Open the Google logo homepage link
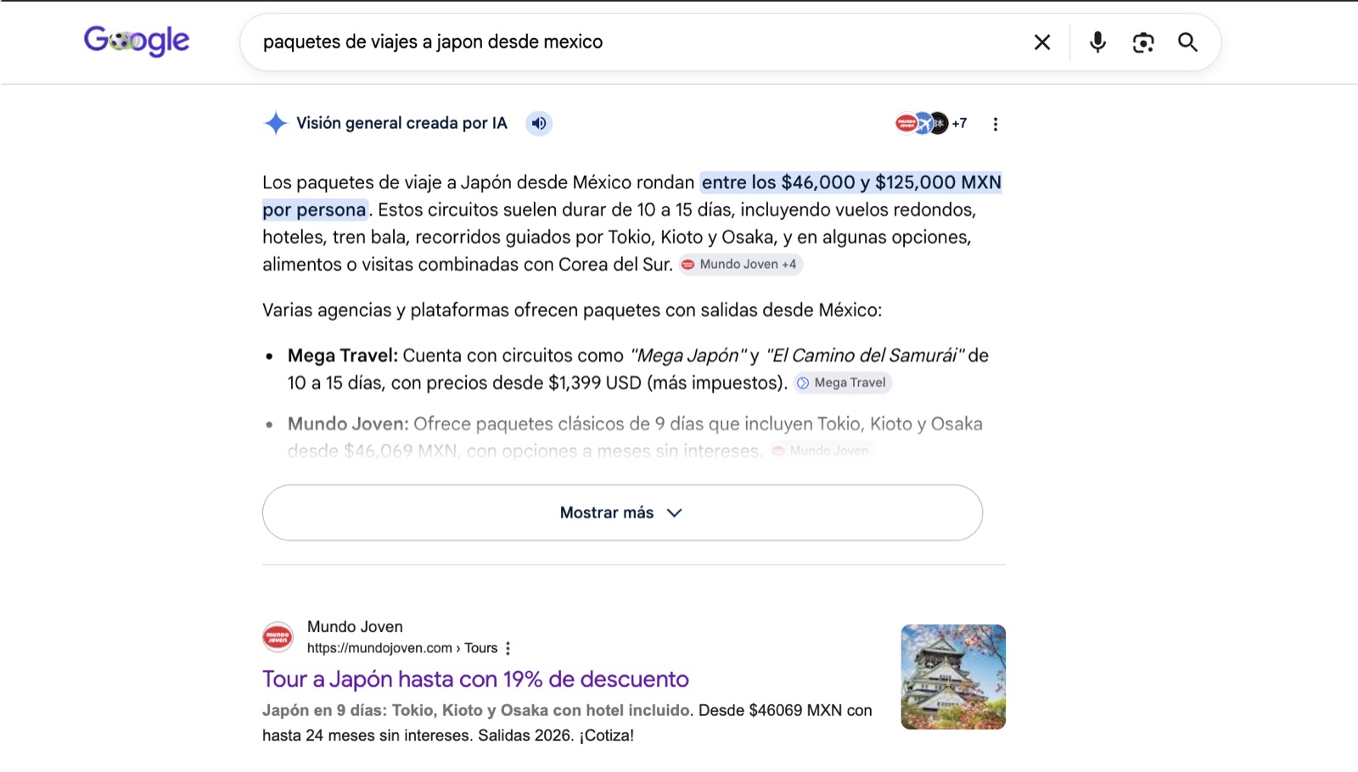1358x772 pixels. [137, 41]
